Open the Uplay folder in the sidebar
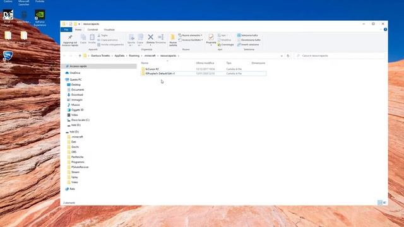The image size is (404, 227). point(74,177)
